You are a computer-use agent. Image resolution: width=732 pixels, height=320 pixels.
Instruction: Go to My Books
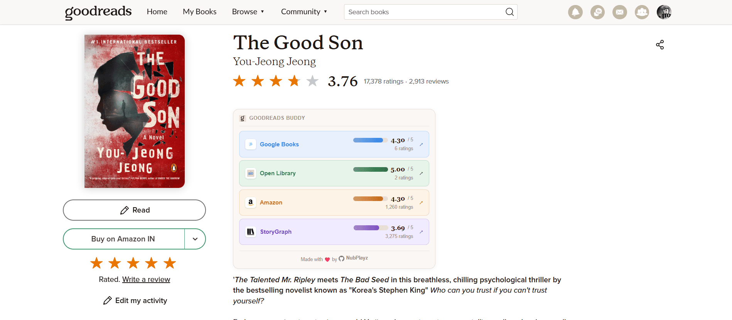[x=199, y=12]
